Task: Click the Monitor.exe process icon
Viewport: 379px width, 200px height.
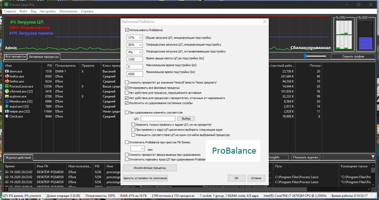Action: tap(7, 101)
